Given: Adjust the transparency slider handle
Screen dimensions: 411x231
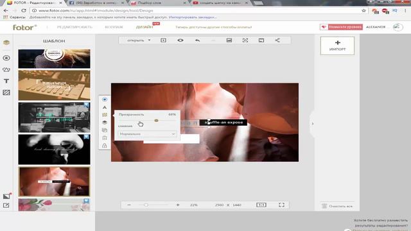Looking at the screenshot, I should tap(156, 121).
